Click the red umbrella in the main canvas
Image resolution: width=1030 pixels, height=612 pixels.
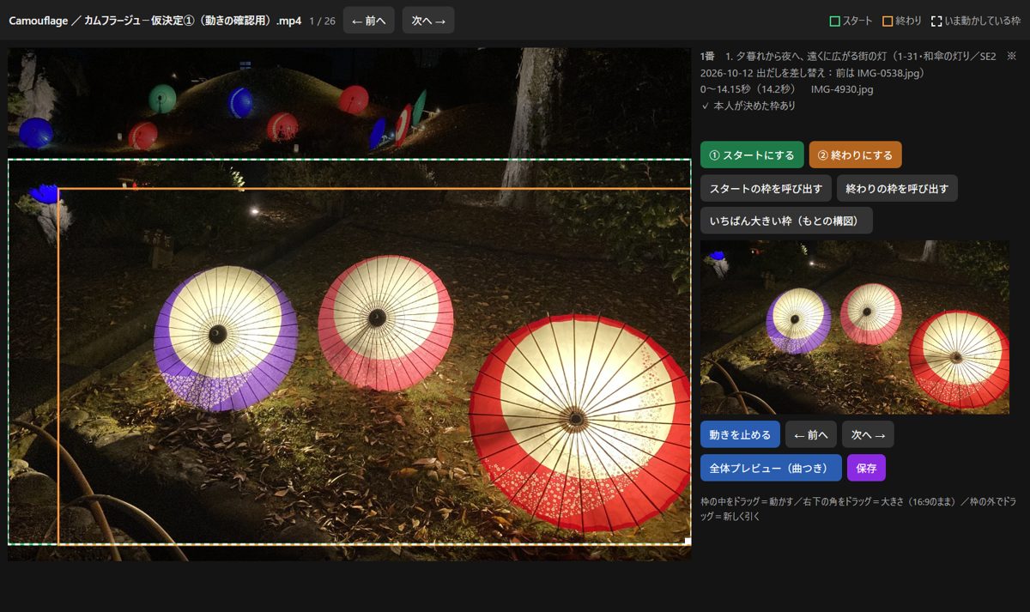[579, 423]
